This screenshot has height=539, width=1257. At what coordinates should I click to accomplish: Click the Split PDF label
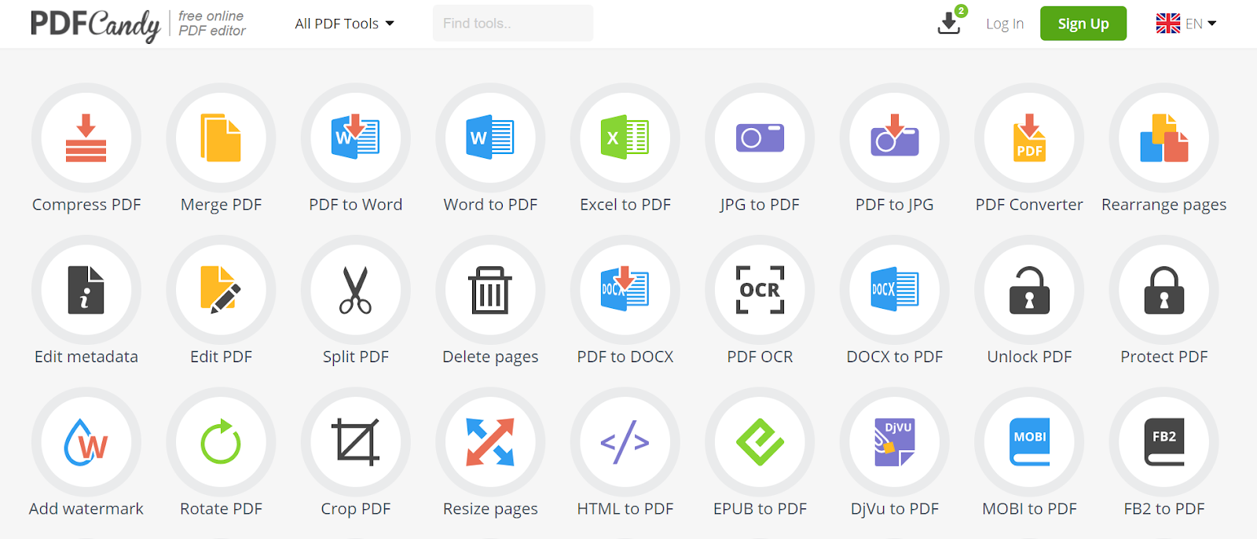point(356,357)
